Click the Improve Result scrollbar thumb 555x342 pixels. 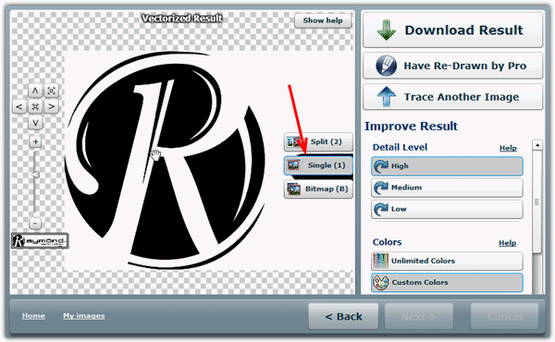coord(536,202)
